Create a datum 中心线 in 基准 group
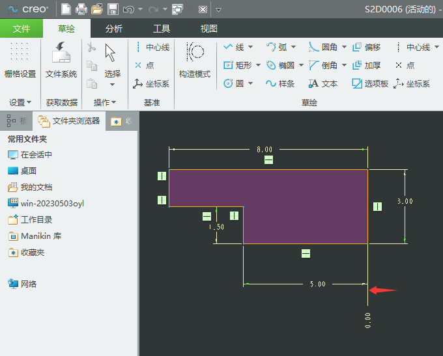Screen dimensions: 443x356 coord(152,47)
